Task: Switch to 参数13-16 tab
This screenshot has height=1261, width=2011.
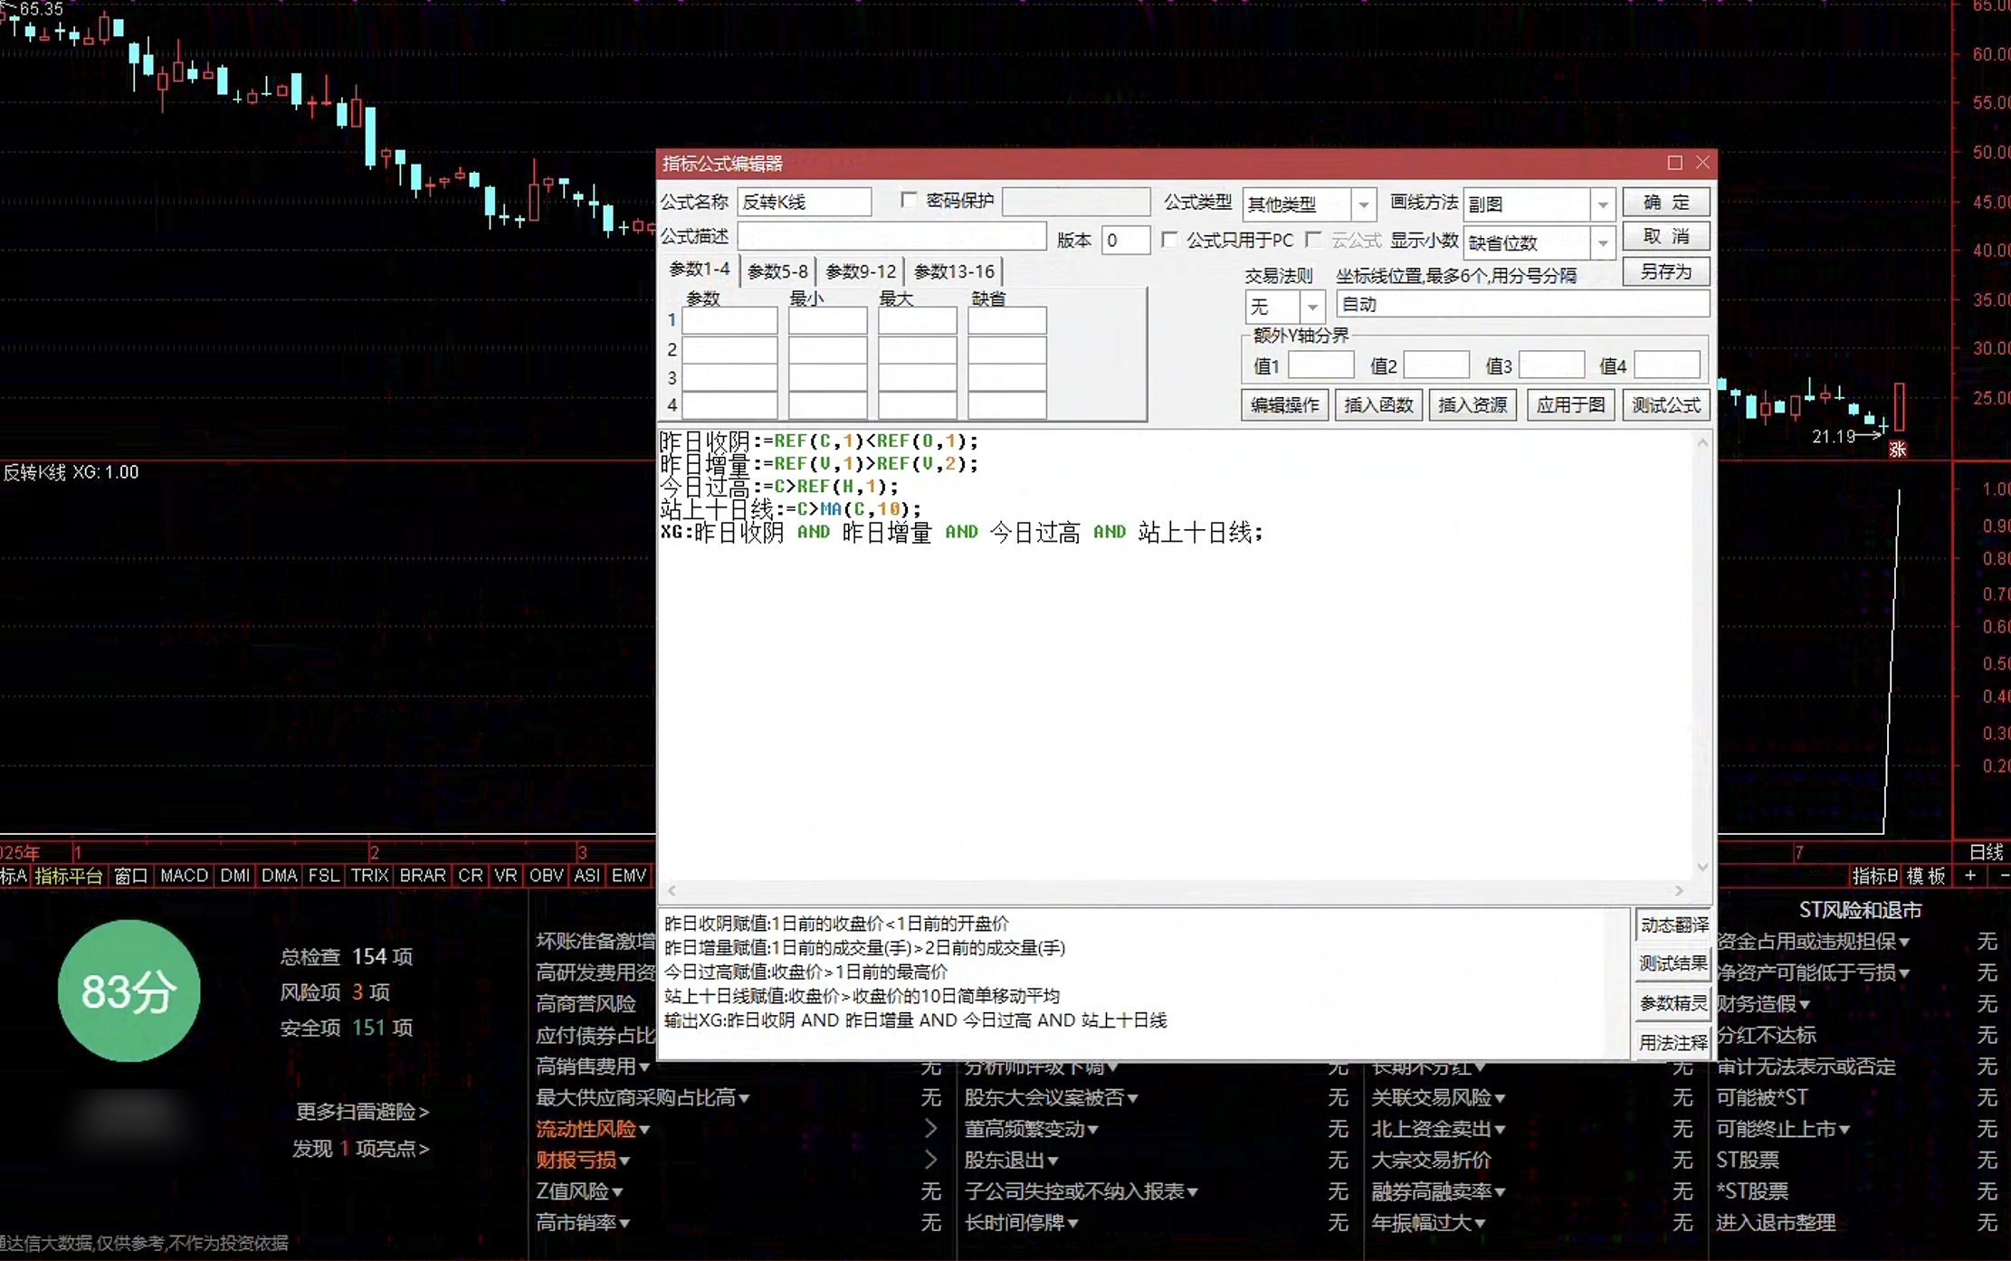Action: (954, 271)
